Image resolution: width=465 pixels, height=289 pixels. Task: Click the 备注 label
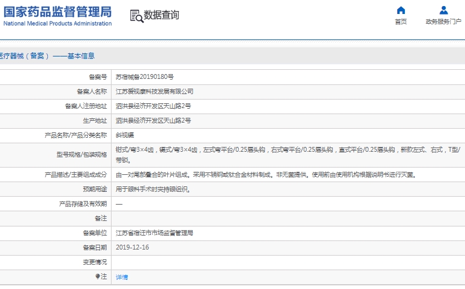tap(101, 219)
